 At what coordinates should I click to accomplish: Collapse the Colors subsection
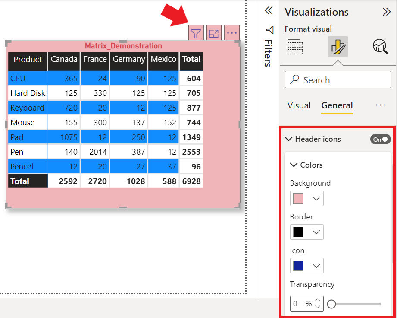(294, 165)
